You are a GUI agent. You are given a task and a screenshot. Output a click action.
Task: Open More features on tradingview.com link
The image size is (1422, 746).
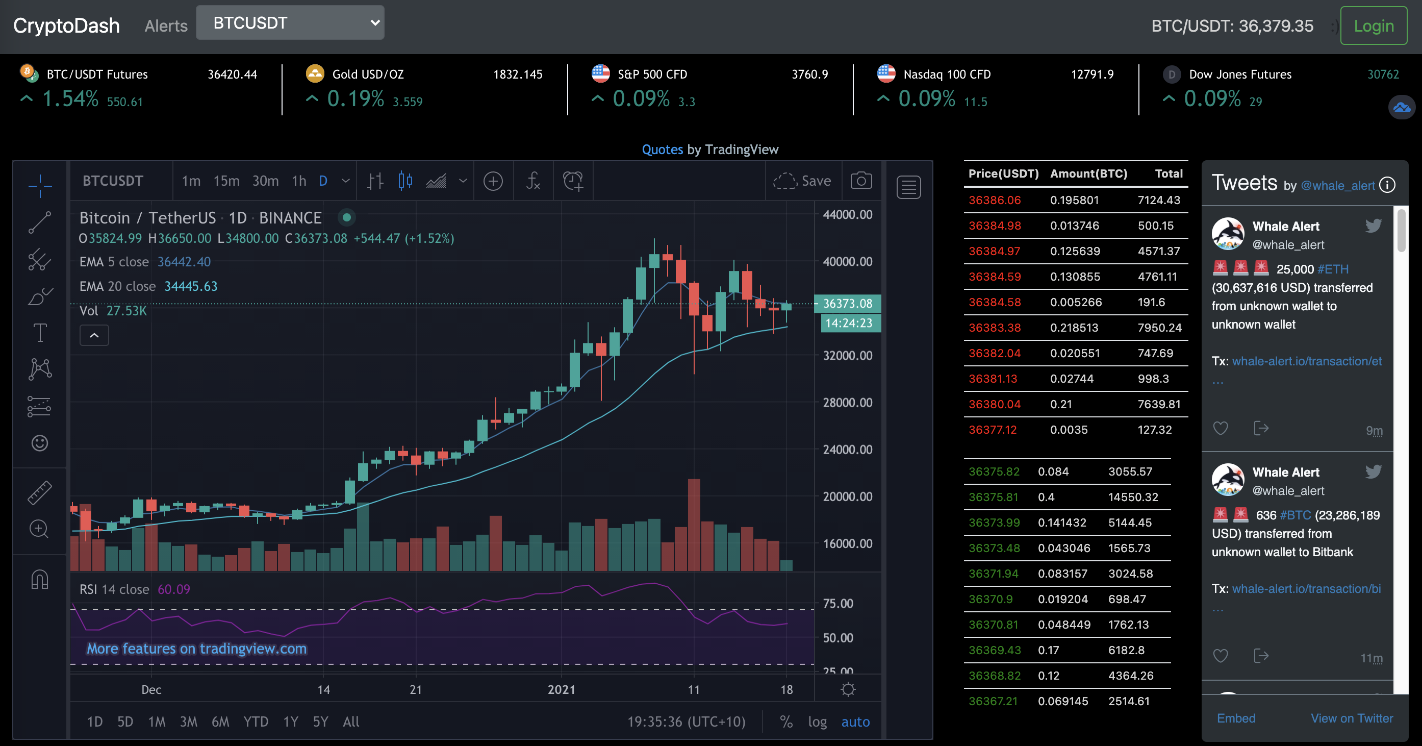(196, 648)
